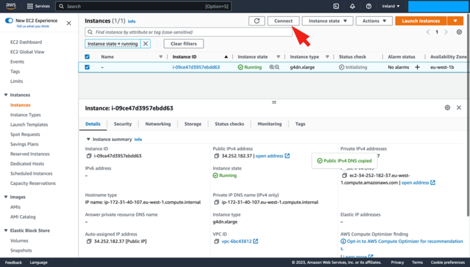This screenshot has height=267, width=470.
Task: Copy the Instance ID with copy icon
Action: [89, 156]
